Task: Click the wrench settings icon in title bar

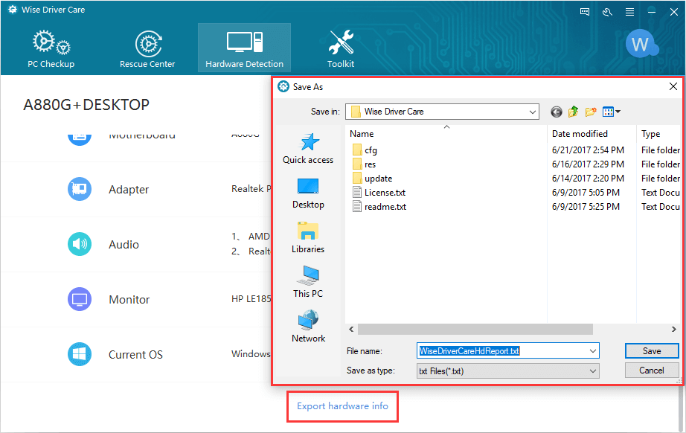Action: [x=607, y=12]
